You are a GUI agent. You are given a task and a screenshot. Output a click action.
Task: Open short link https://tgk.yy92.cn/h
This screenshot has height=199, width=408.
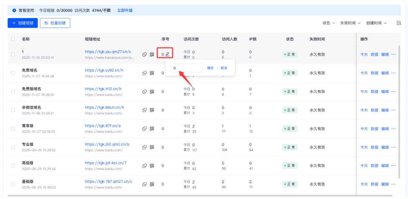click(104, 70)
